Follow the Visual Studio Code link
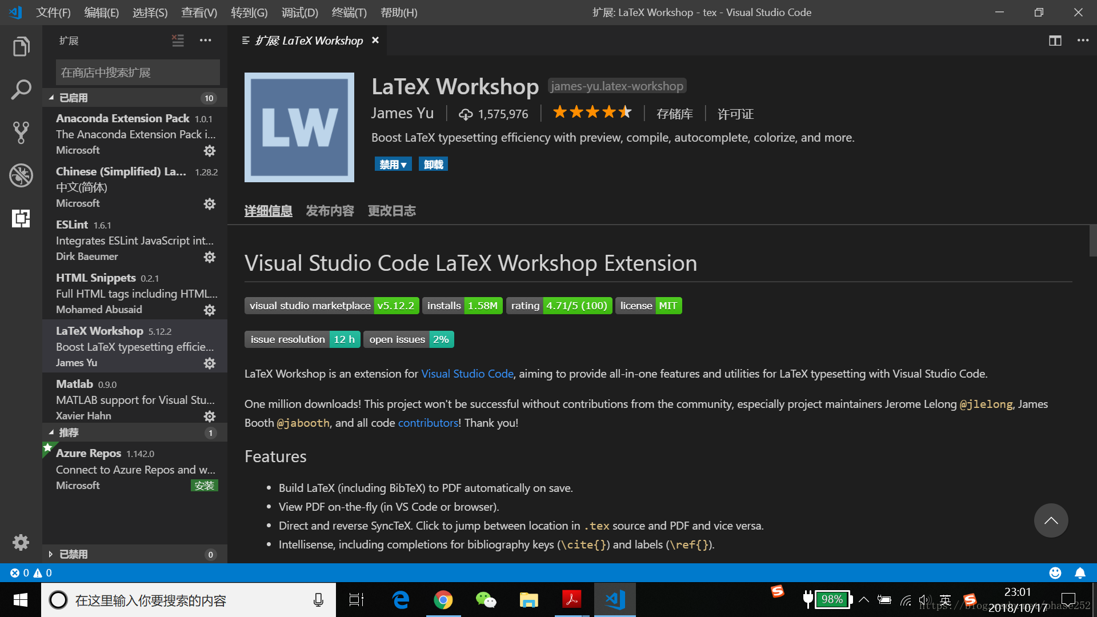The width and height of the screenshot is (1097, 617). tap(467, 374)
